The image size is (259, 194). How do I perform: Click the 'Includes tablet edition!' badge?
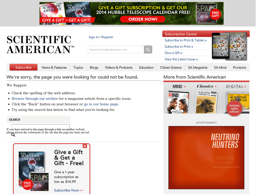point(234,108)
